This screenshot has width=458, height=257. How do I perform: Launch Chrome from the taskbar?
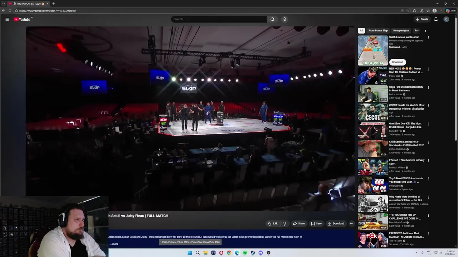(x=229, y=253)
